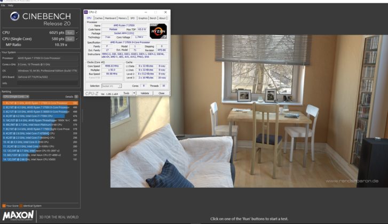
Task: Select ranking row 4 Intel Core i7-7700K
Action: click(40, 116)
